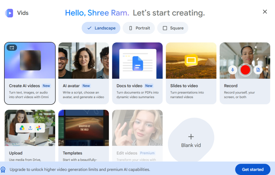Click the Premium badge beside Edit videos
Viewport: 275px width, 175px height.
147,153
